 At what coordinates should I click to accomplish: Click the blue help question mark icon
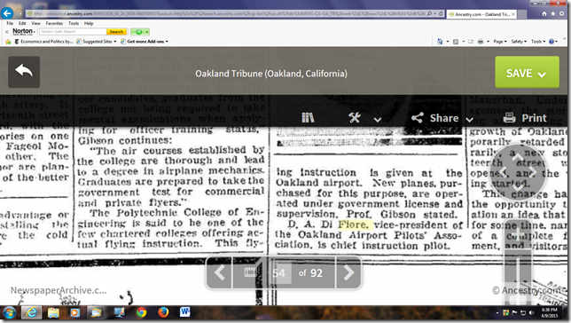pyautogui.click(x=551, y=42)
